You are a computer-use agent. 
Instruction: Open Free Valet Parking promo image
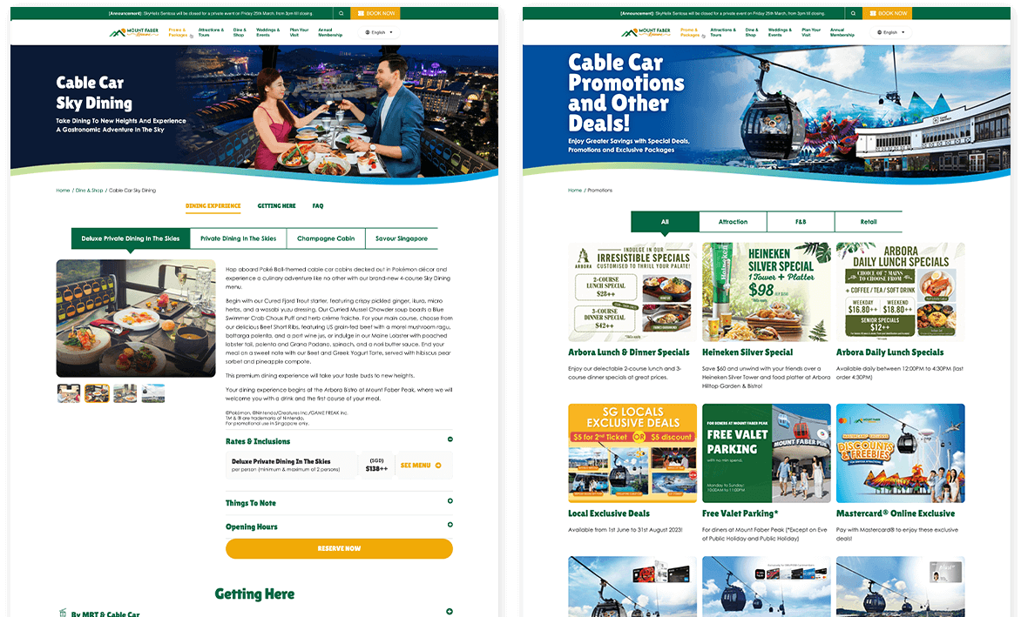pos(767,453)
